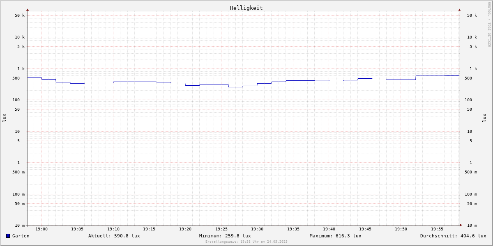Click the 19:00 time axis label

pyautogui.click(x=41, y=229)
